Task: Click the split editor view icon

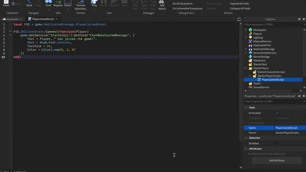Action: (x=239, y=19)
